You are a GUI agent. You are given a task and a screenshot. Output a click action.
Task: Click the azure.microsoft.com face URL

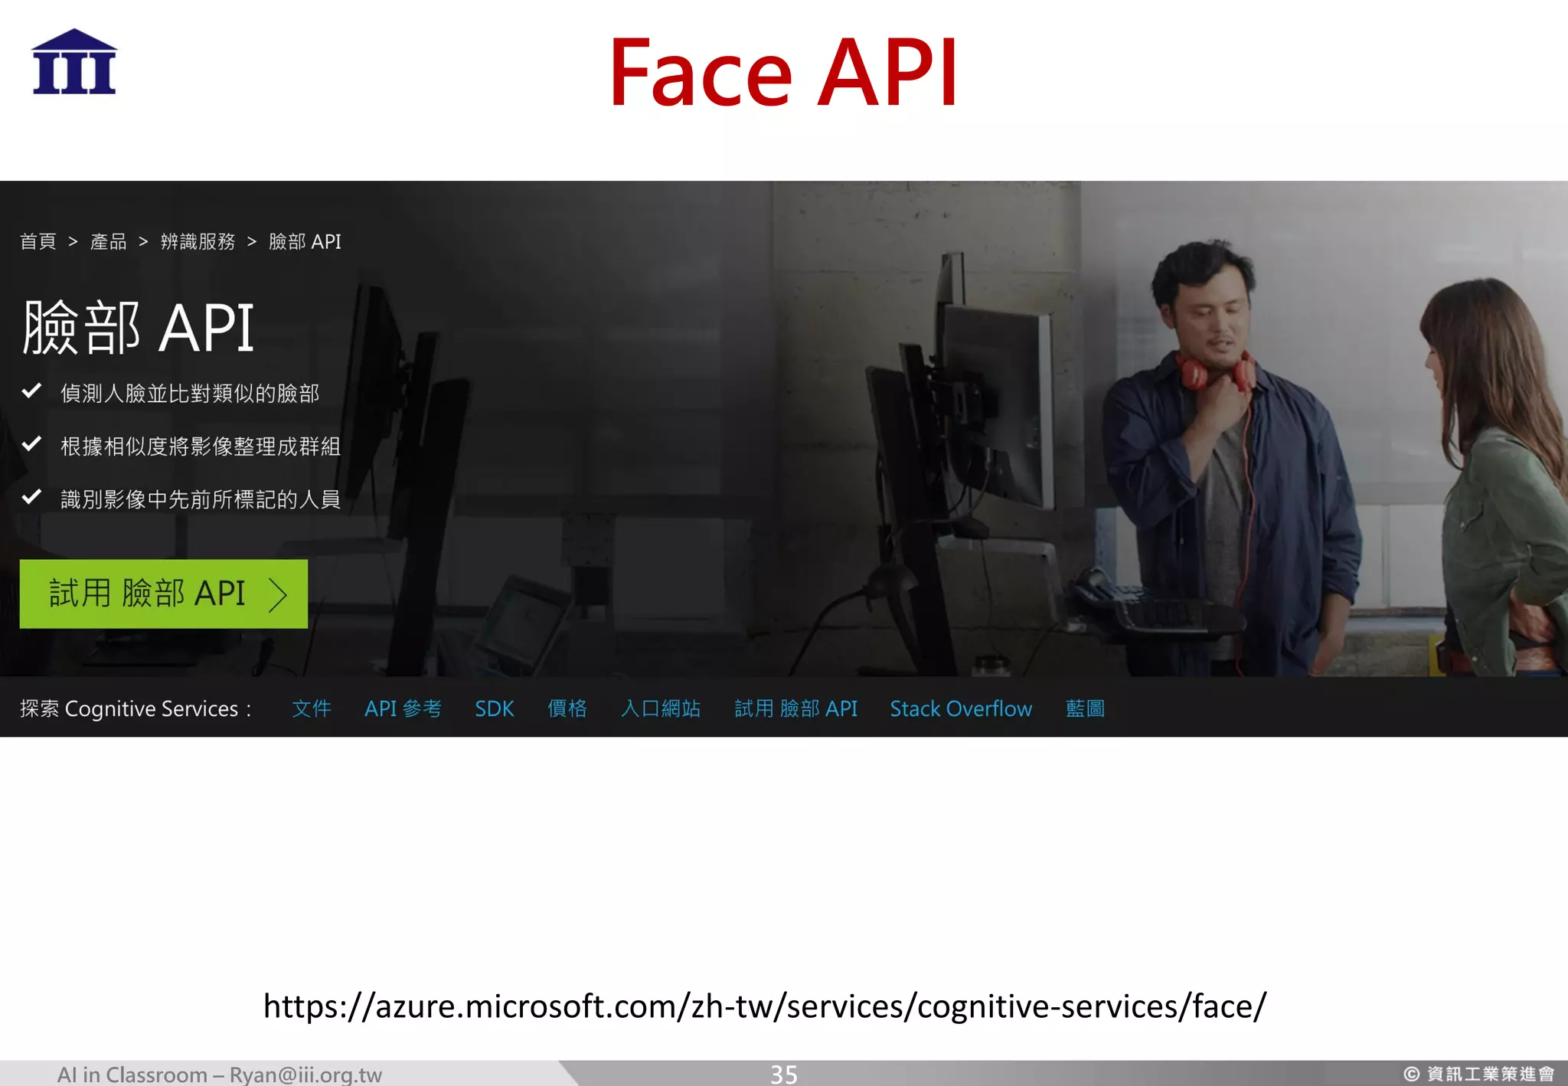765,1006
